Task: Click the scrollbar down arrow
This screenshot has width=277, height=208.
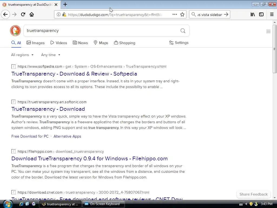Action: click(275, 198)
